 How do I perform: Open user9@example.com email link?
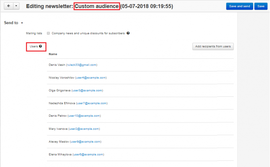pyautogui.click(x=86, y=142)
